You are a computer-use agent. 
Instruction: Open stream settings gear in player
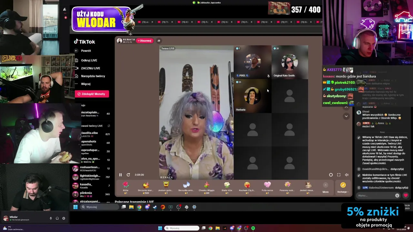331,175
